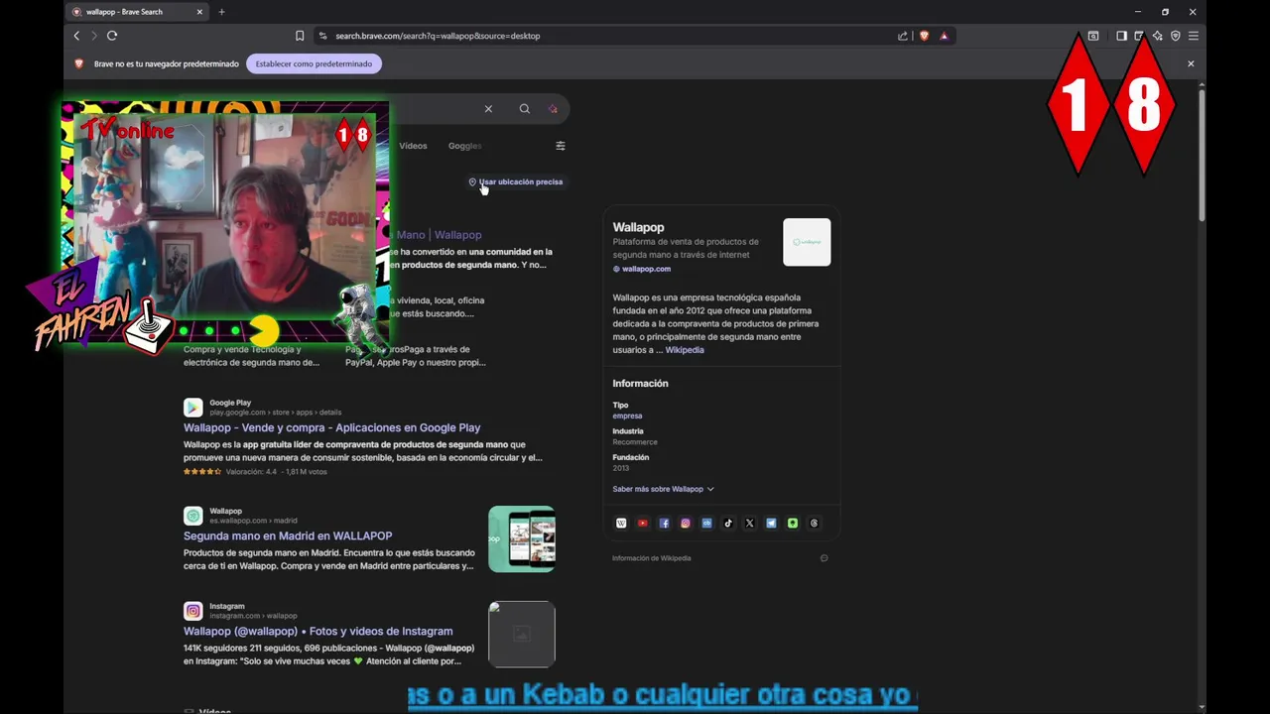Open Wallapop Crunchbase icon in info panel

tap(706, 524)
